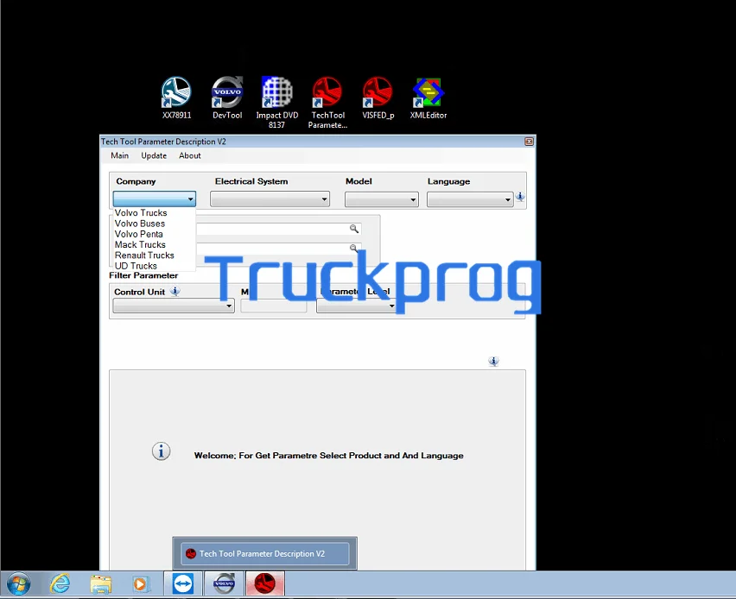Select Volvo Penta from Company list
This screenshot has height=599, width=736.
[x=139, y=234]
